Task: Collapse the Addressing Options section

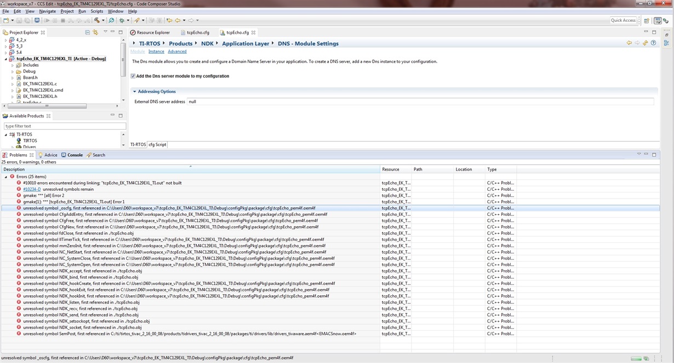Action: click(134, 91)
